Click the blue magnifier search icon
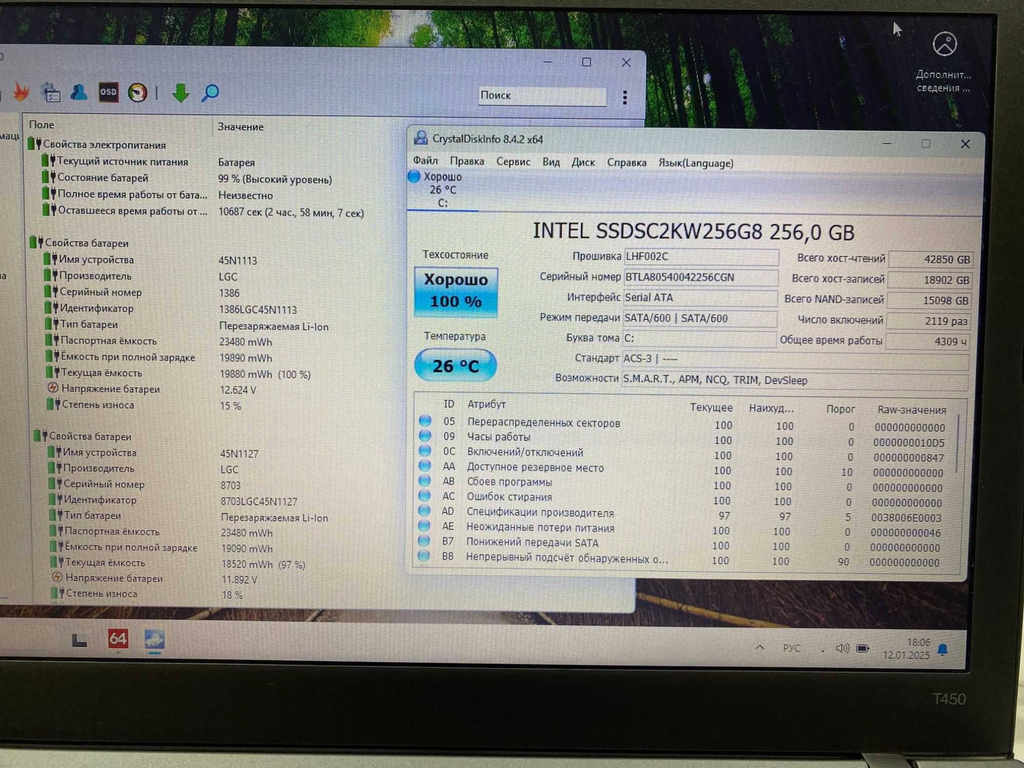The height and width of the screenshot is (768, 1024). pyautogui.click(x=210, y=93)
